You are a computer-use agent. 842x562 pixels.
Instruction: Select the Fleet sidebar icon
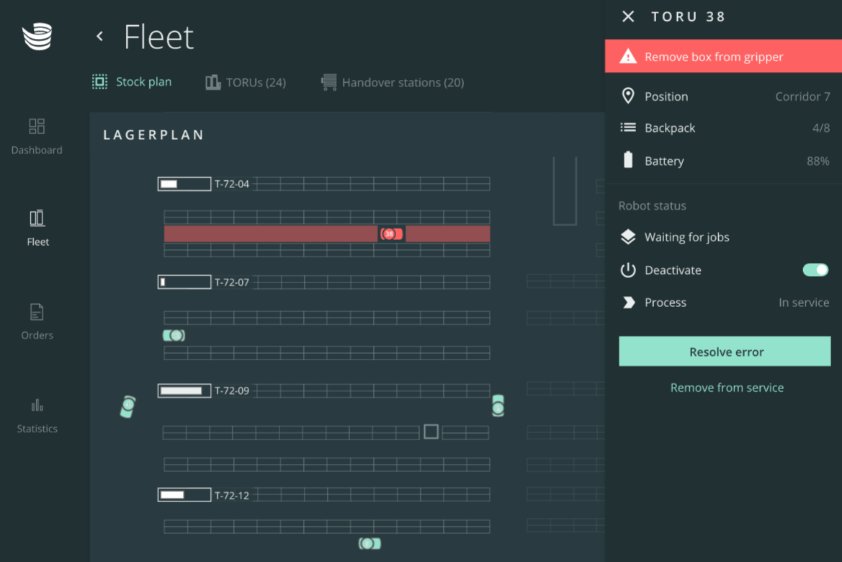click(x=37, y=228)
